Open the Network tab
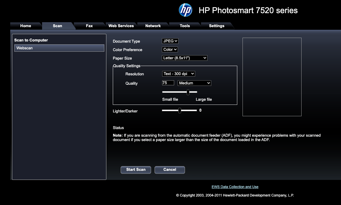 coord(153,26)
